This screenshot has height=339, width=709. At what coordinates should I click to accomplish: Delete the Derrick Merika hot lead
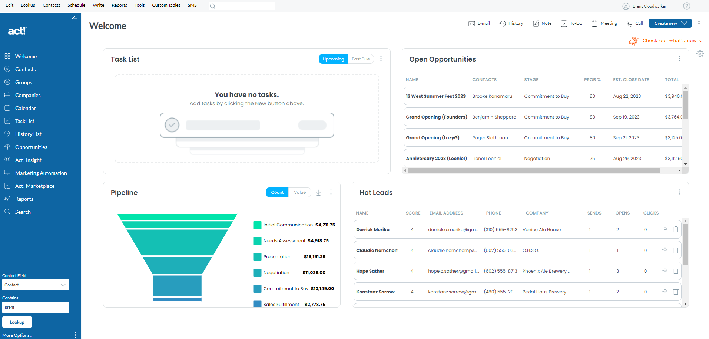[x=676, y=229]
